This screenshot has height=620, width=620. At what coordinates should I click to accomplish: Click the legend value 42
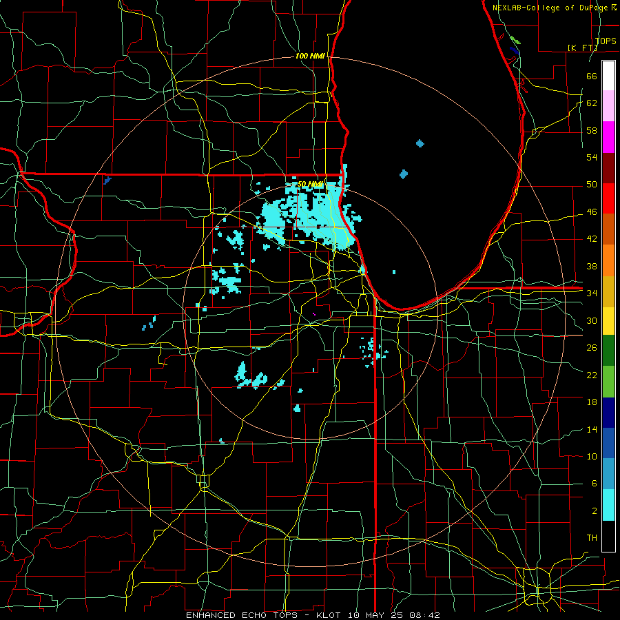[x=592, y=239]
